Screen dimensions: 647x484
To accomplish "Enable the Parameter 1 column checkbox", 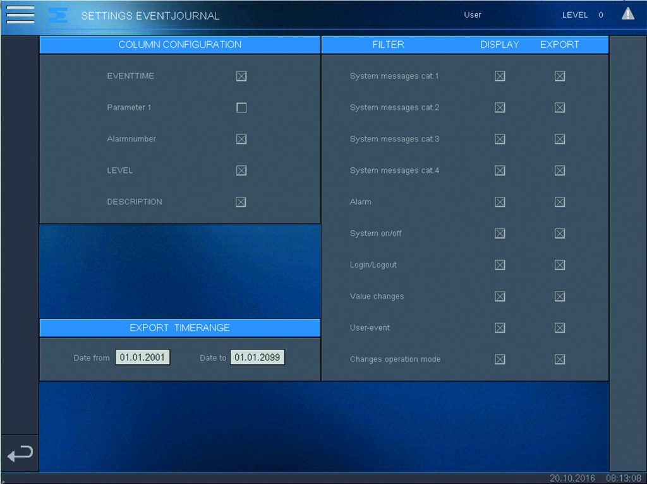I will (x=241, y=108).
